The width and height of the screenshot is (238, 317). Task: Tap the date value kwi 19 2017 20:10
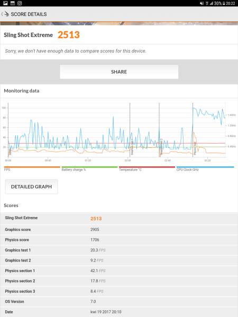click(x=106, y=312)
